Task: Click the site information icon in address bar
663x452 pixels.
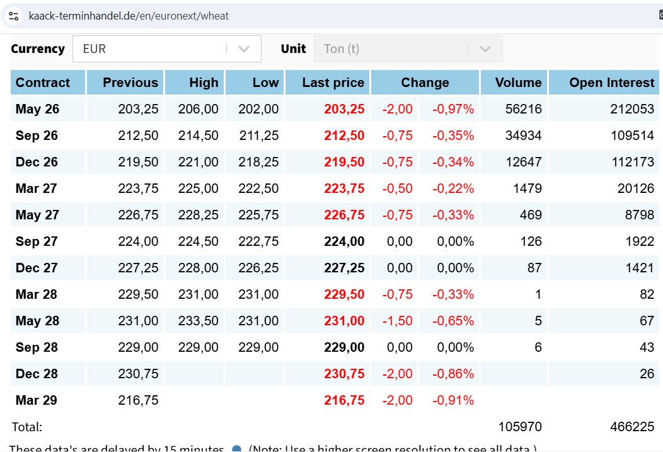Action: point(13,16)
